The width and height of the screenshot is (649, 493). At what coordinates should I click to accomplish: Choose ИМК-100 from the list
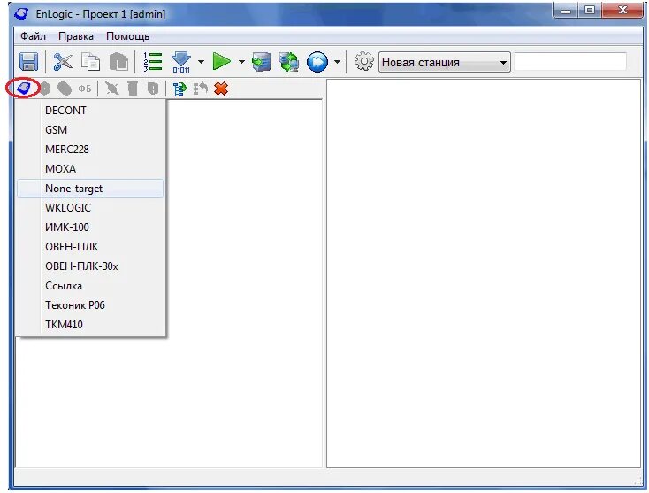90,227
